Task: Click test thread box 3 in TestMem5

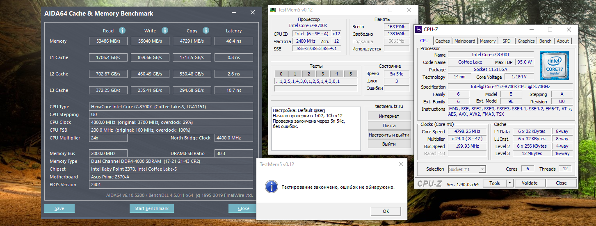Action: pos(323,74)
